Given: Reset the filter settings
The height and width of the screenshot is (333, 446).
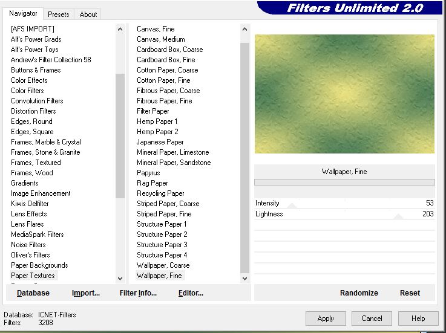Looking at the screenshot, I should pos(410,293).
